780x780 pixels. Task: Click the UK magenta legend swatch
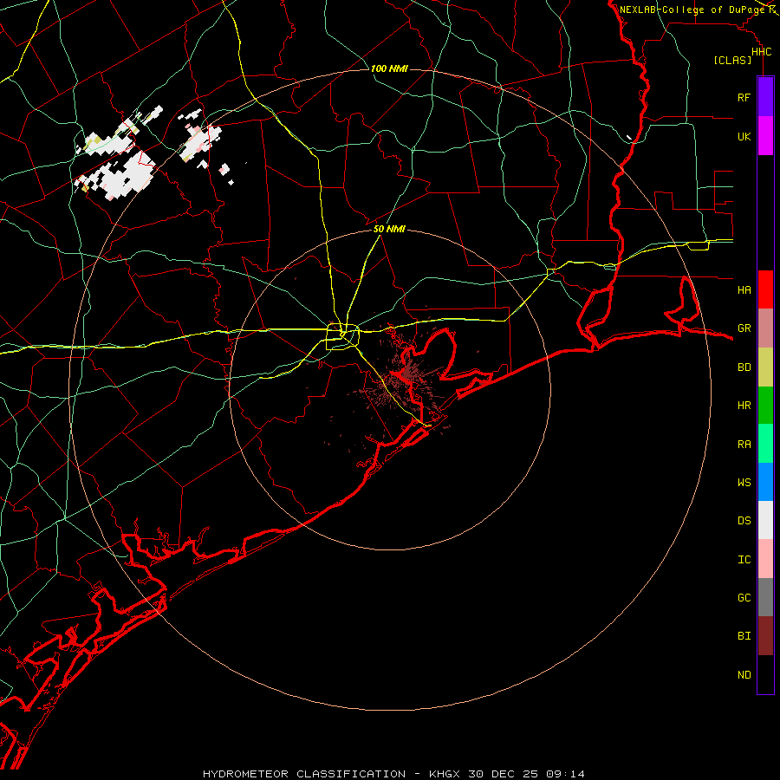(x=765, y=136)
